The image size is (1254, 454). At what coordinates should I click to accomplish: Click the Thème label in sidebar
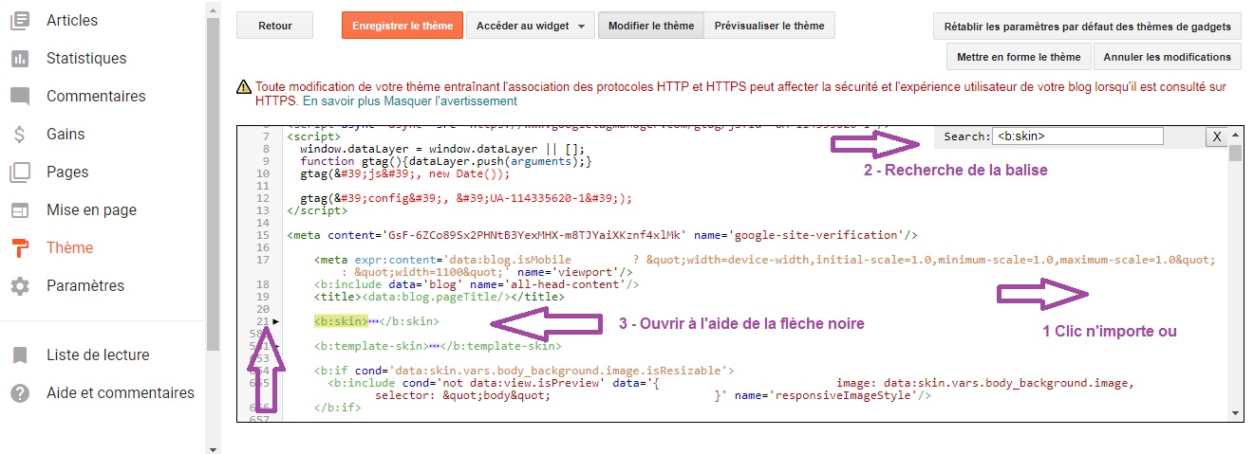pyautogui.click(x=70, y=247)
